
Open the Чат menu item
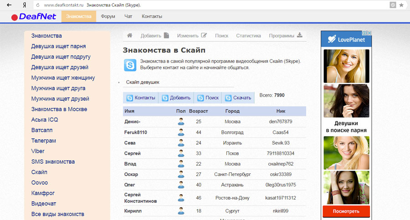point(128,16)
